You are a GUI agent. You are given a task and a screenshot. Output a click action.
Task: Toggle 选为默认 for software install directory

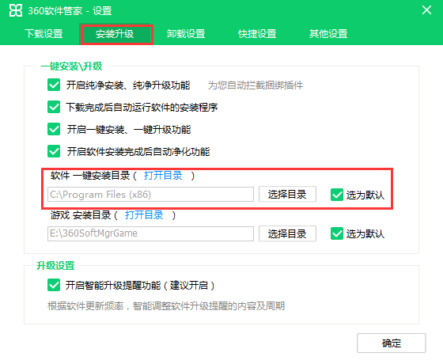point(337,195)
